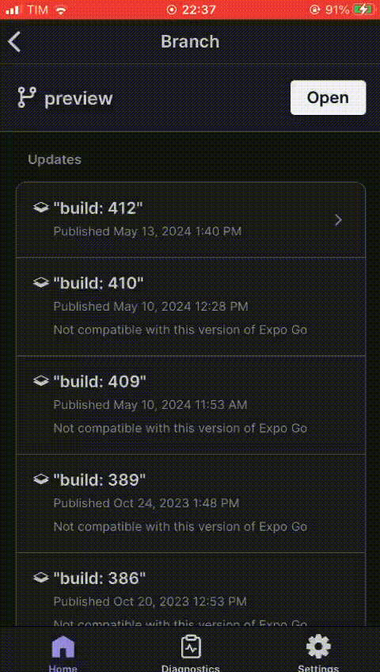Tap the Wi-Fi icon in status bar
Image resolution: width=380 pixels, height=672 pixels.
(x=61, y=10)
